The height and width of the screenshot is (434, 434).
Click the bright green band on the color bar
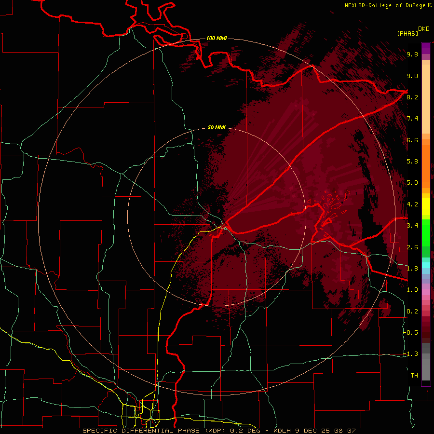pos(426,232)
